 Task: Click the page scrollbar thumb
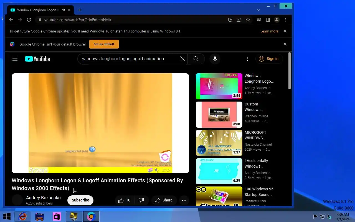click(290, 71)
